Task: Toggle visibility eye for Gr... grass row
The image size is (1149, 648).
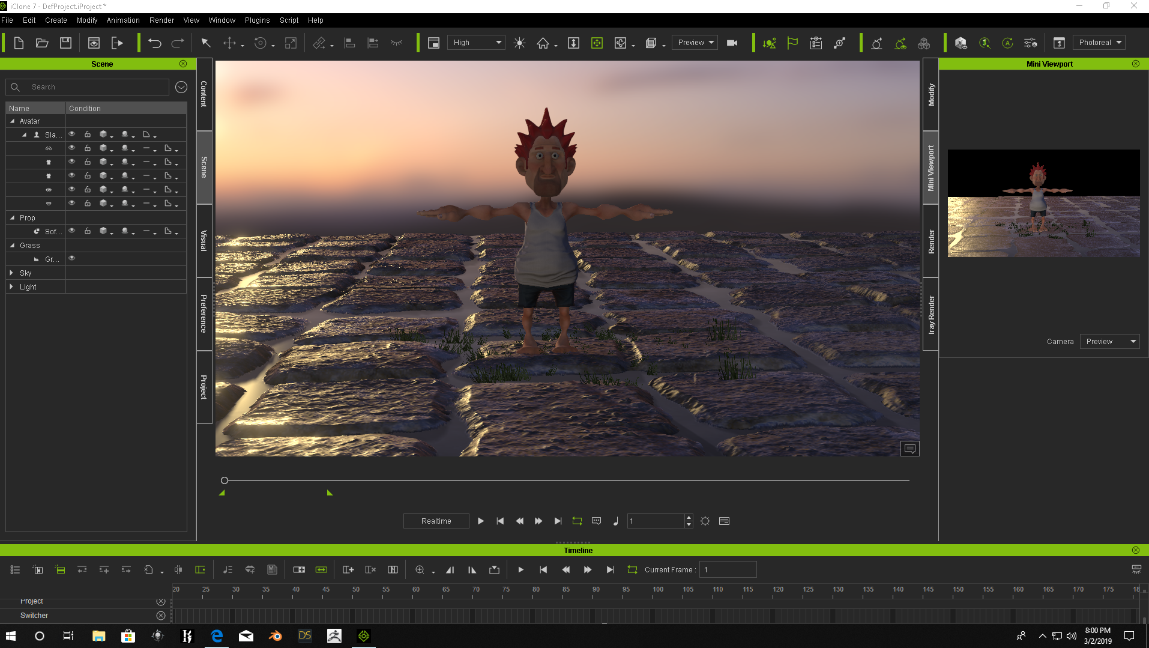Action: (x=71, y=258)
